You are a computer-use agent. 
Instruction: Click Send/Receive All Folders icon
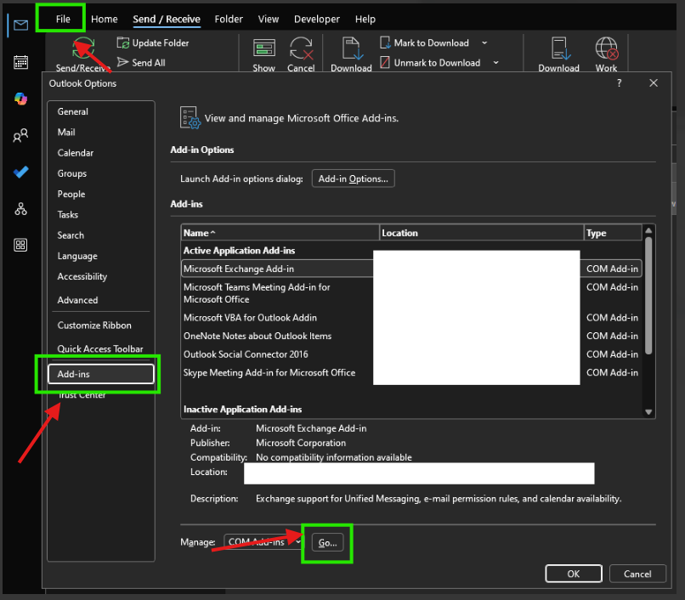(x=83, y=48)
